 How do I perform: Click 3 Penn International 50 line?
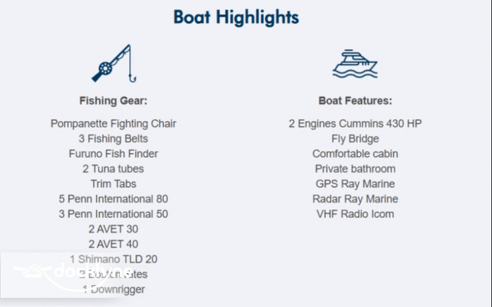tap(113, 214)
